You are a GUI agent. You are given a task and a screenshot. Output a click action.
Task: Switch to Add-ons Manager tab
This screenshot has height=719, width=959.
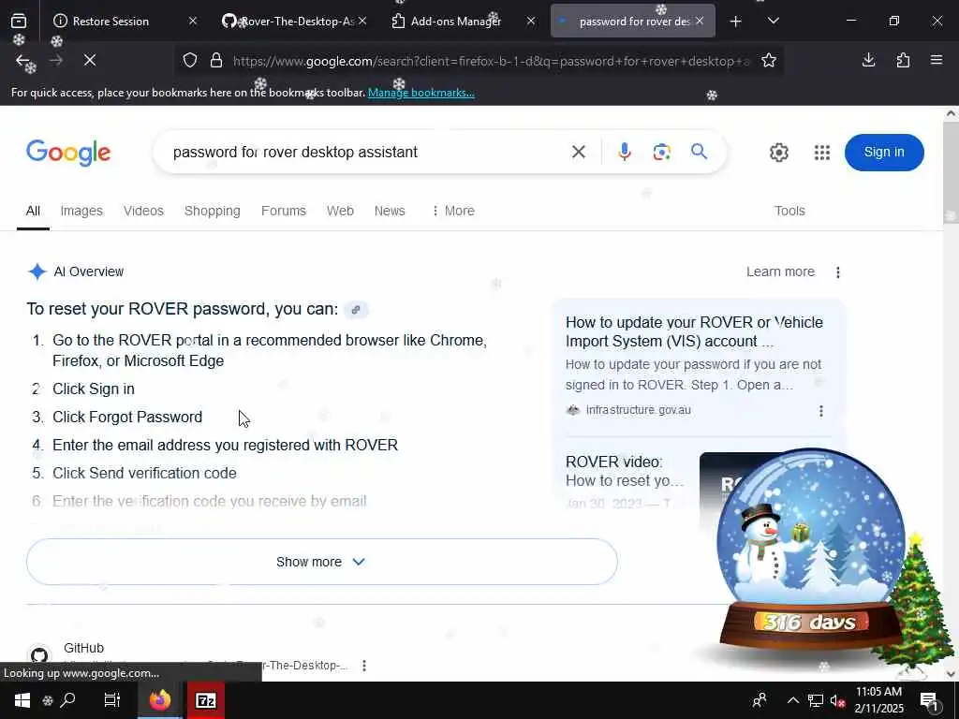click(x=456, y=22)
